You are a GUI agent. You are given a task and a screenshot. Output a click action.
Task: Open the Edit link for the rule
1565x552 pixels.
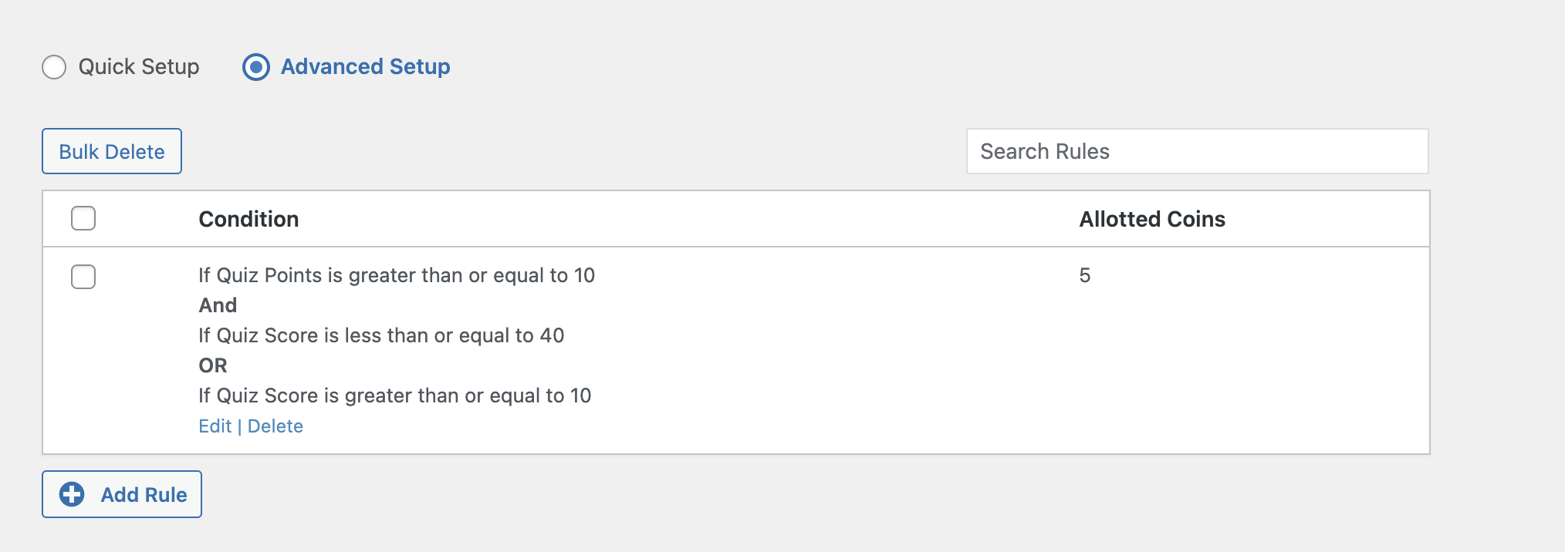coord(215,426)
